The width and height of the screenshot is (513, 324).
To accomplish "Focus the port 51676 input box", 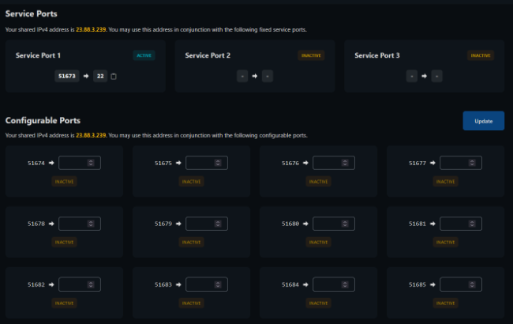I will pos(328,163).
